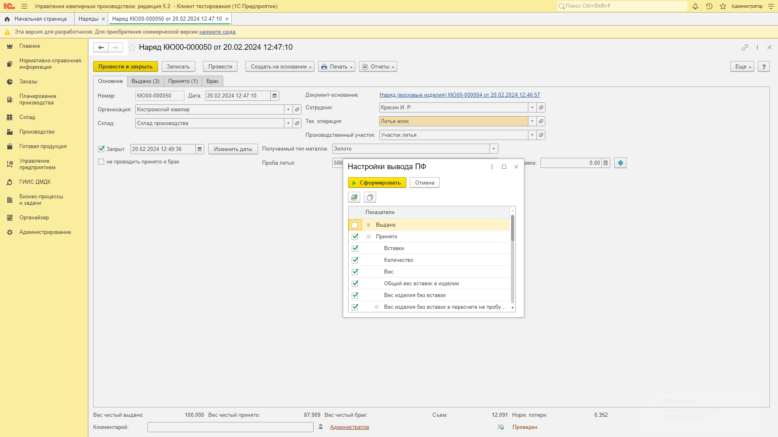Open Главное section

point(30,46)
